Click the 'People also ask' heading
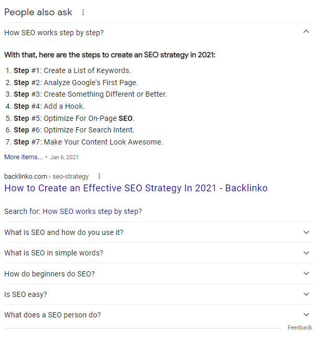Image resolution: width=321 pixels, height=339 pixels. click(x=38, y=13)
